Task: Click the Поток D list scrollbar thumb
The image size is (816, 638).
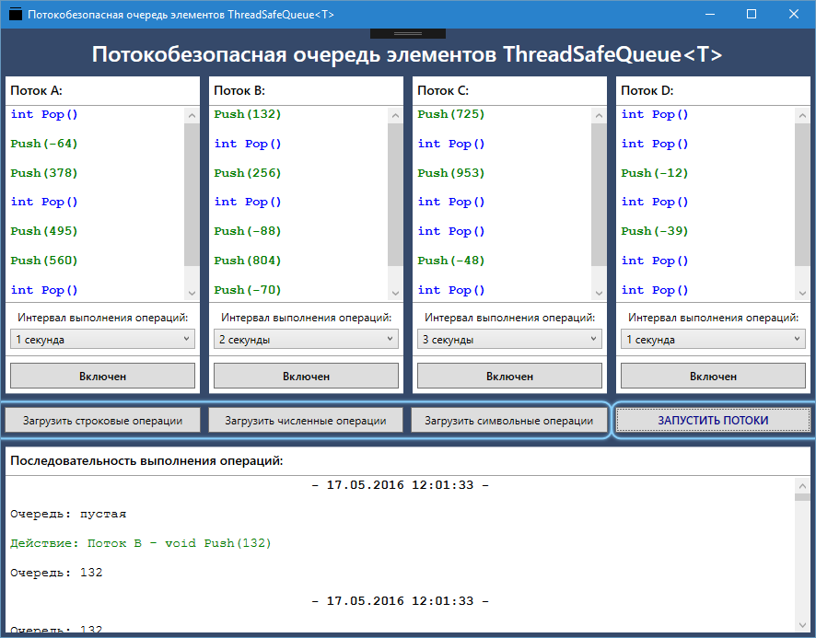Action: pos(802,194)
